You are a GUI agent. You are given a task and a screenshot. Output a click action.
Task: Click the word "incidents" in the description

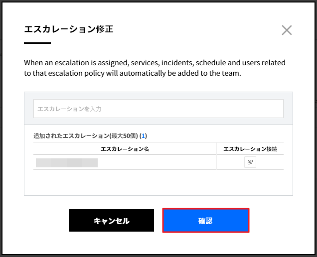click(176, 63)
